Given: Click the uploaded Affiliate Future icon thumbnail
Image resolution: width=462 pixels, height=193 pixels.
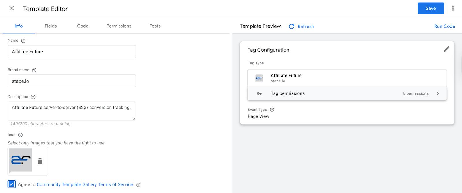Looking at the screenshot, I should (21, 160).
